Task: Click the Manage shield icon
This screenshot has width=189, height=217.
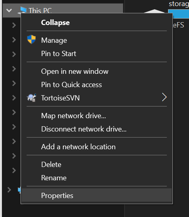Action: 31,40
